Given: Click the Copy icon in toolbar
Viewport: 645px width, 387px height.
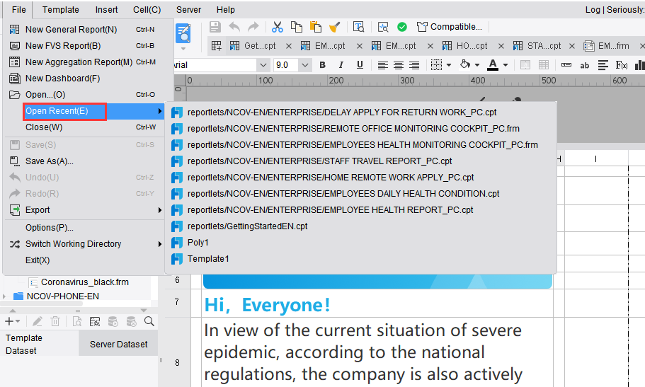Looking at the screenshot, I should [x=296, y=27].
